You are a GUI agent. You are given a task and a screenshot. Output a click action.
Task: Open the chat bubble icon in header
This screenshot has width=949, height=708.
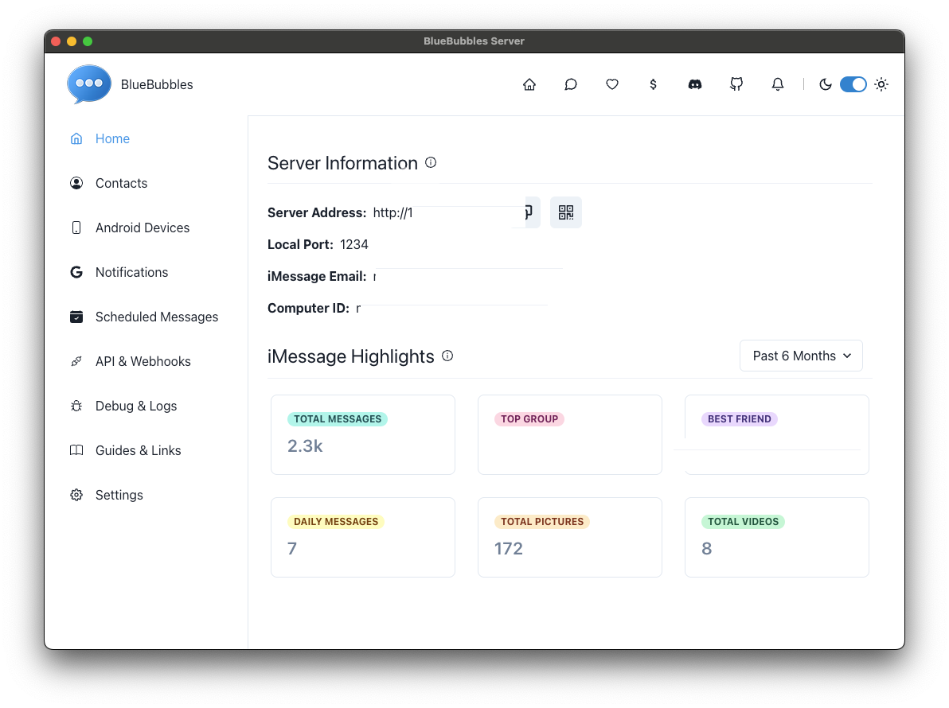pyautogui.click(x=571, y=84)
